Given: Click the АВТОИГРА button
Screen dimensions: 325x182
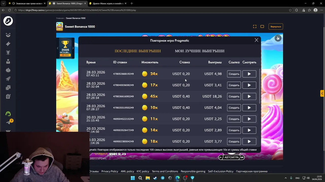Looking at the screenshot, I should coord(231,157).
